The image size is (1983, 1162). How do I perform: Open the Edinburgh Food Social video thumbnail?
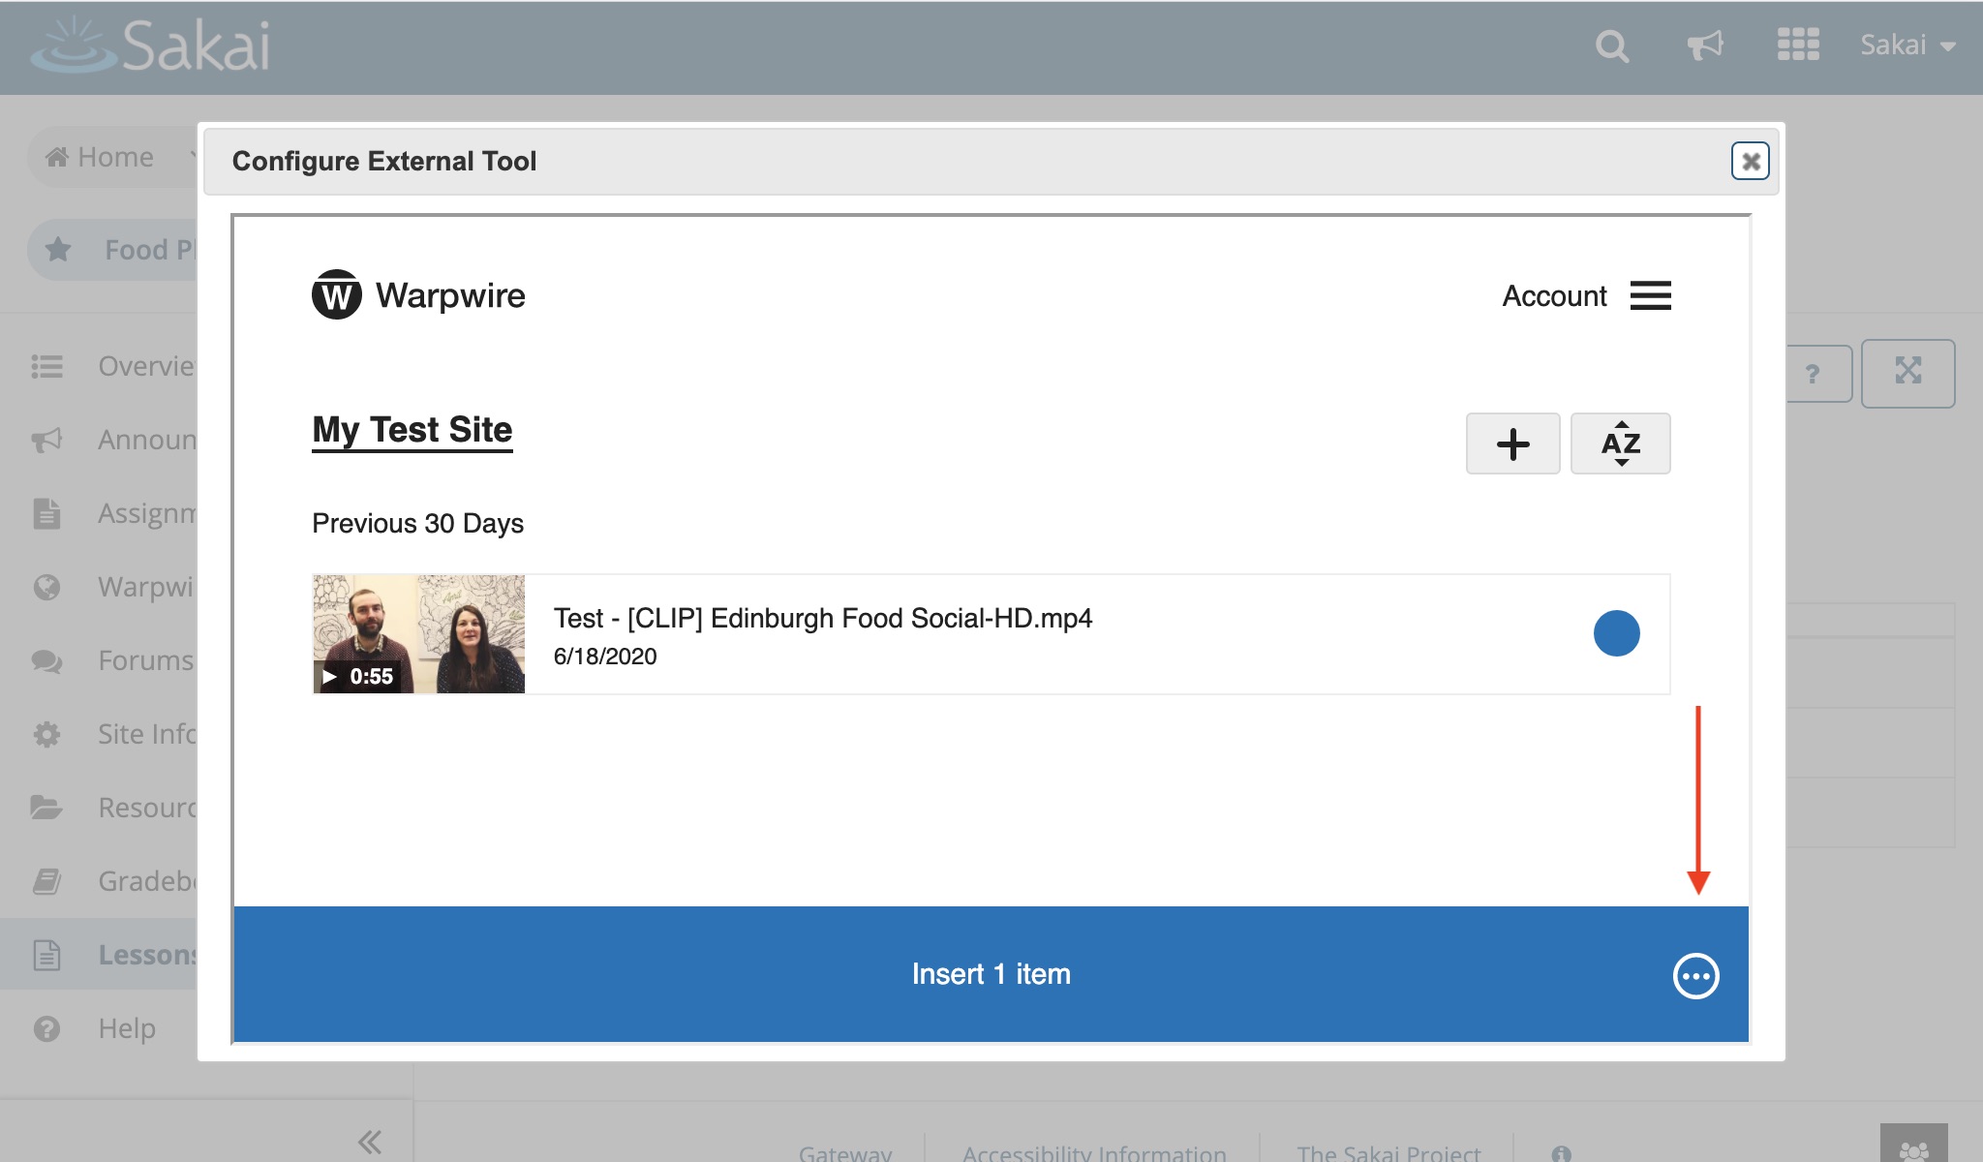(x=418, y=633)
